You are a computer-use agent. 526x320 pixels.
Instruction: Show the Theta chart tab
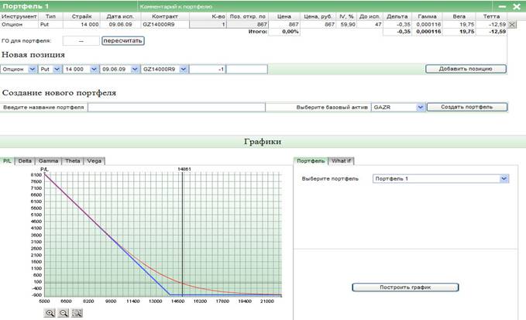point(73,161)
